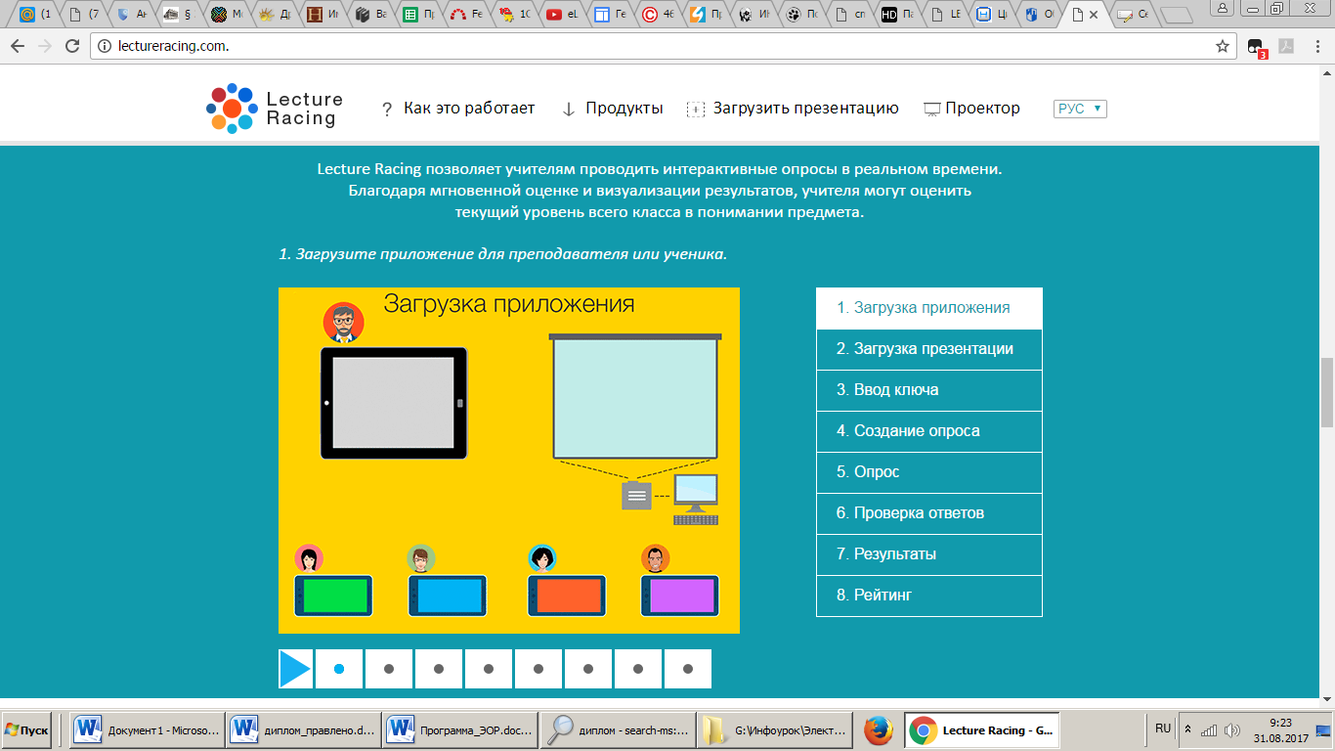Select the second slide dot
The height and width of the screenshot is (751, 1335).
tap(389, 669)
